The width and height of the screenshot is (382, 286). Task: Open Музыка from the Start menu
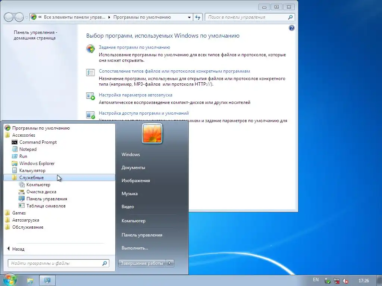[129, 194]
